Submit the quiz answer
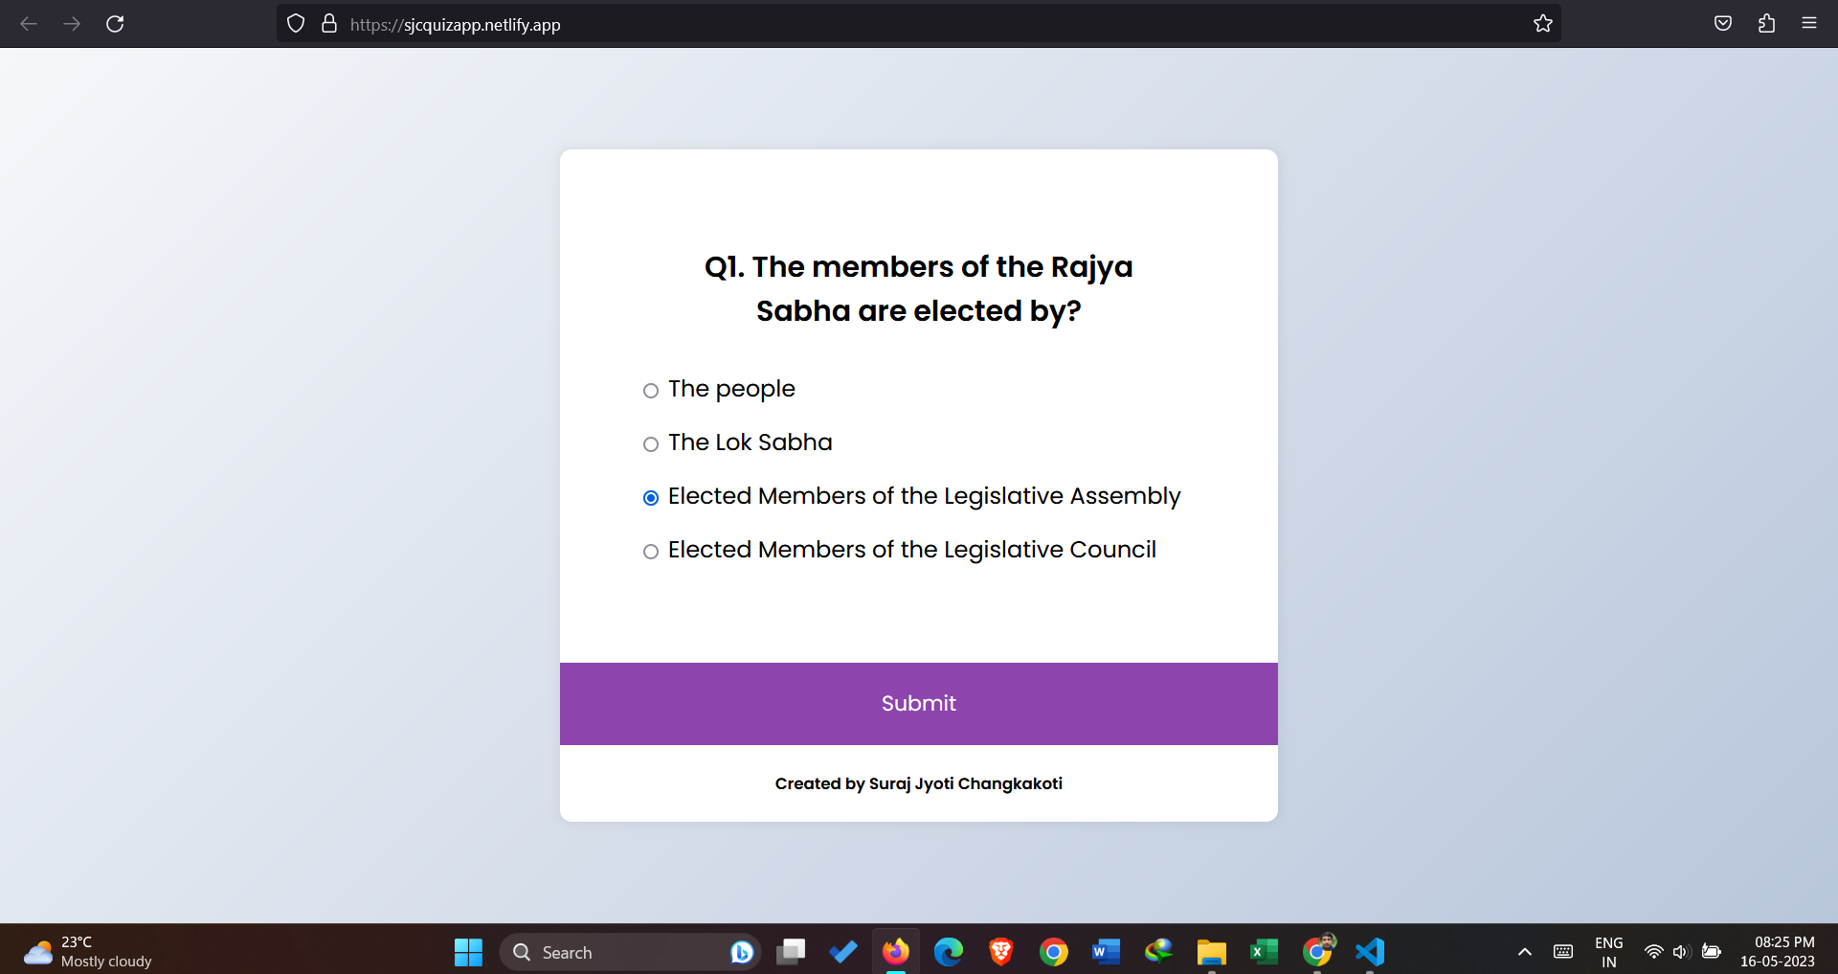This screenshot has height=974, width=1838. click(x=918, y=704)
